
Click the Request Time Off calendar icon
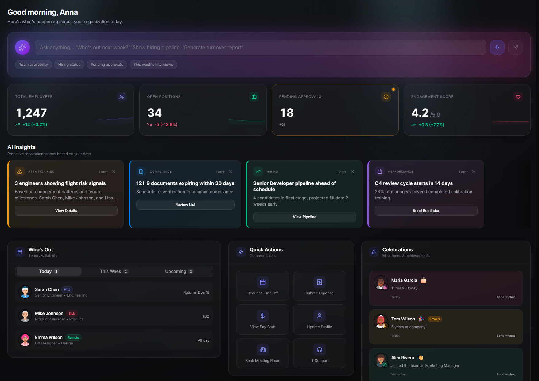(262, 282)
